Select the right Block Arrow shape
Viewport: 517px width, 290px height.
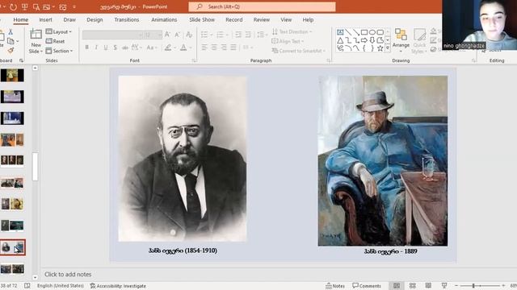364,40
